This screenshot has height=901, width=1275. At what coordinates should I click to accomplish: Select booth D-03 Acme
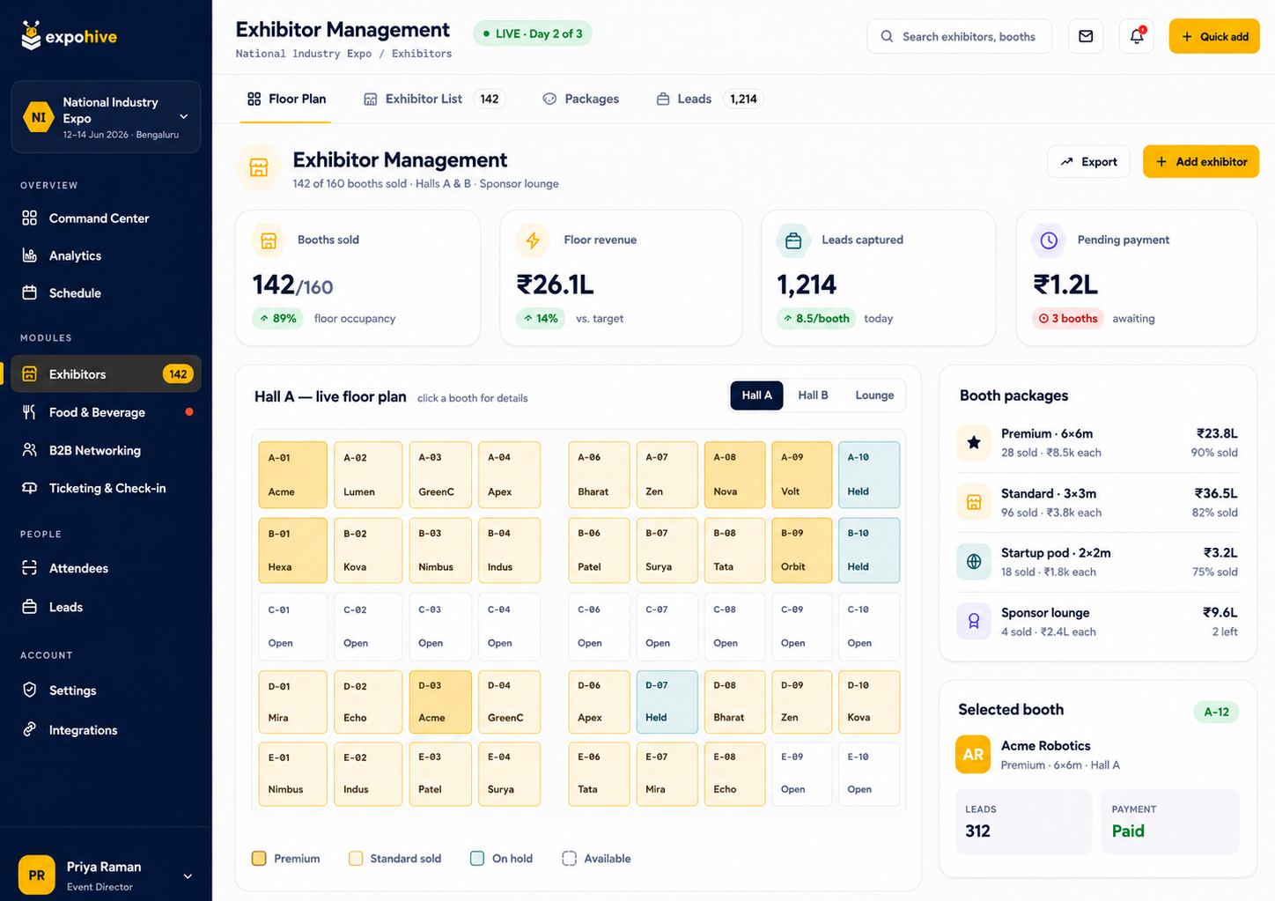[440, 702]
